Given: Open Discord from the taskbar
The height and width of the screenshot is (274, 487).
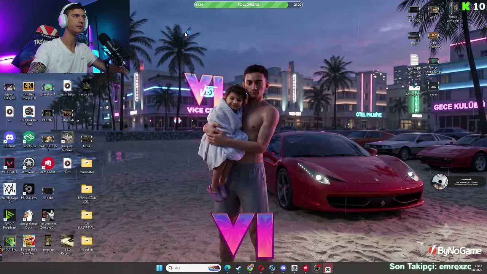Looking at the screenshot, I should coord(283,268).
